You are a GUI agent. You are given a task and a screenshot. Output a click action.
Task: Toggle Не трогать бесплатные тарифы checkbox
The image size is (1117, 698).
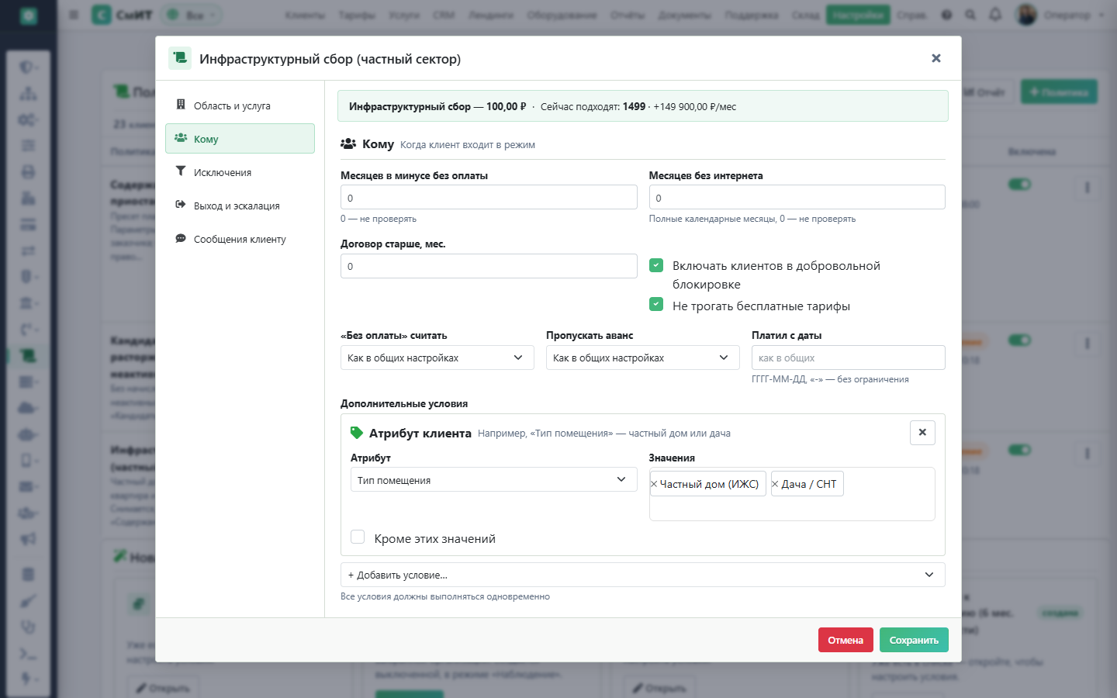pyautogui.click(x=656, y=304)
